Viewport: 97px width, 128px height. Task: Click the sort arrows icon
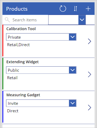click(75, 9)
